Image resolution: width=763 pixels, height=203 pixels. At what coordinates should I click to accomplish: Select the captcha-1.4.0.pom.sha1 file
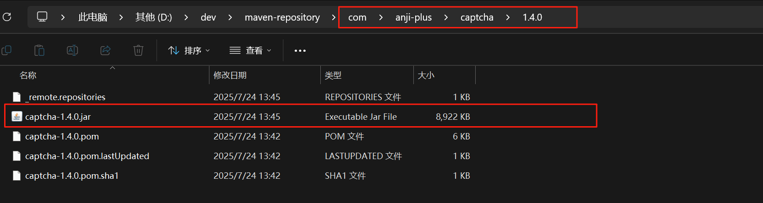click(72, 176)
